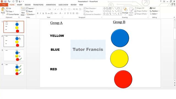
Task: Switch to the VIEW tab
Action: click(81, 5)
